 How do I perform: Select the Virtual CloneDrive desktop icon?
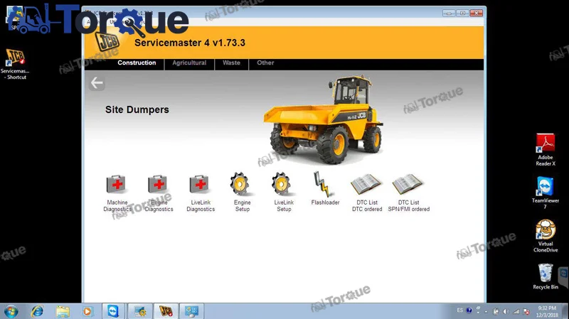pyautogui.click(x=545, y=236)
